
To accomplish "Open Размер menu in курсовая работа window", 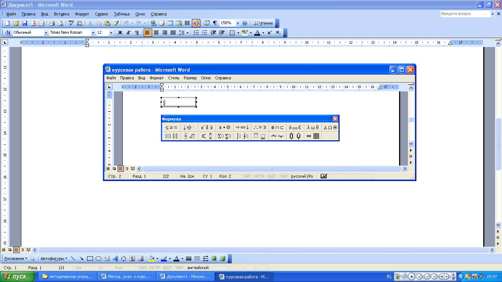I will [190, 78].
